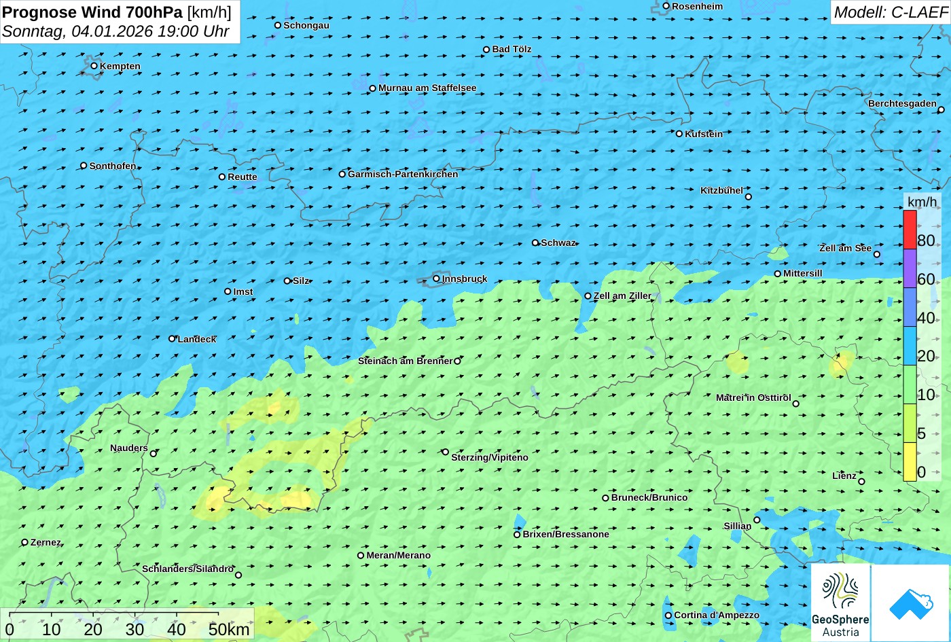Click the purple 60 km/h legend swatch
Image resolution: width=951 pixels, height=642 pixels.
pos(910,268)
